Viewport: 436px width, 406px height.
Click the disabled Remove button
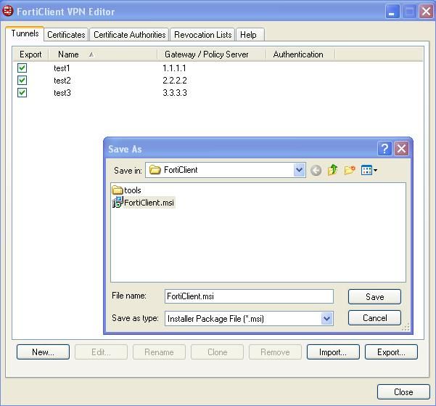pyautogui.click(x=275, y=352)
